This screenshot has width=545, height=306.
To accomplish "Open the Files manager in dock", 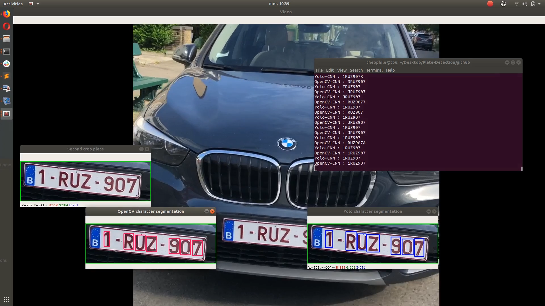I will click(x=7, y=39).
